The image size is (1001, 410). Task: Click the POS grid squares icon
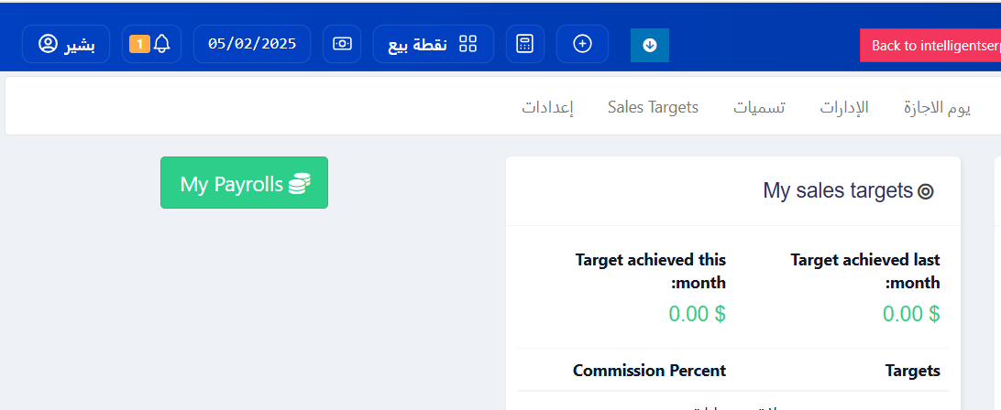coord(468,44)
